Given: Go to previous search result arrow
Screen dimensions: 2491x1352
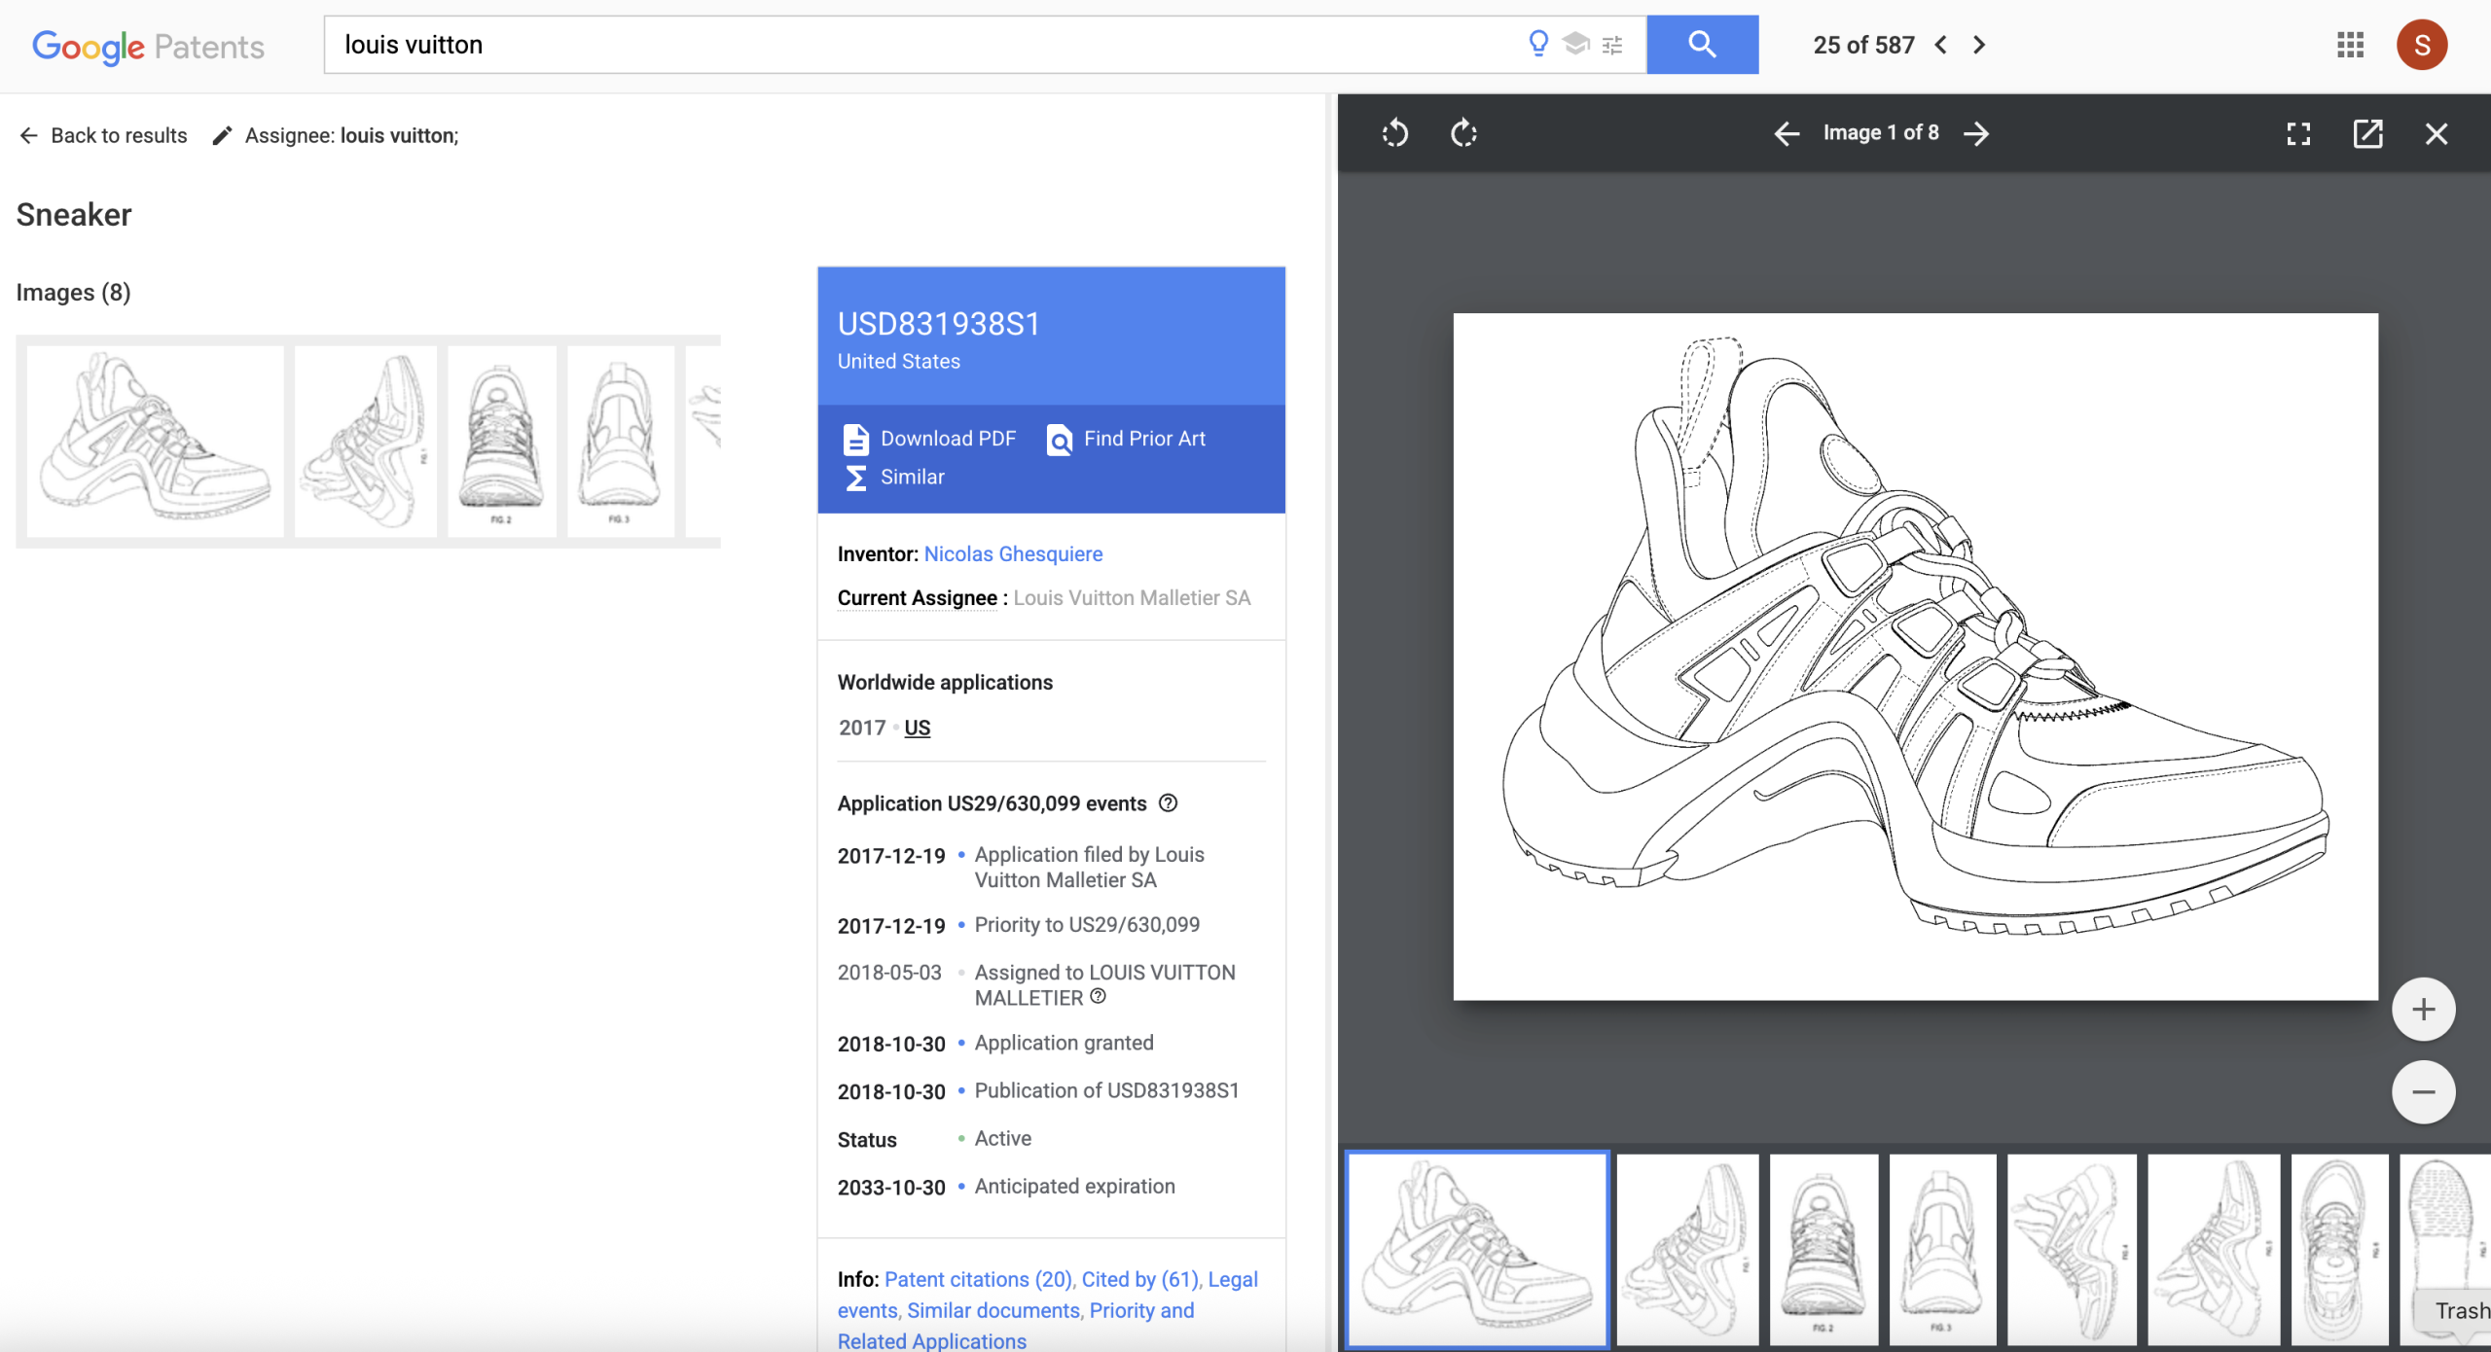Looking at the screenshot, I should point(1941,45).
